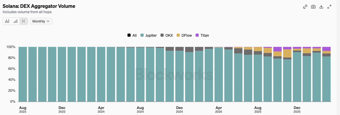Click the purple Titan legend swatch

(197, 35)
